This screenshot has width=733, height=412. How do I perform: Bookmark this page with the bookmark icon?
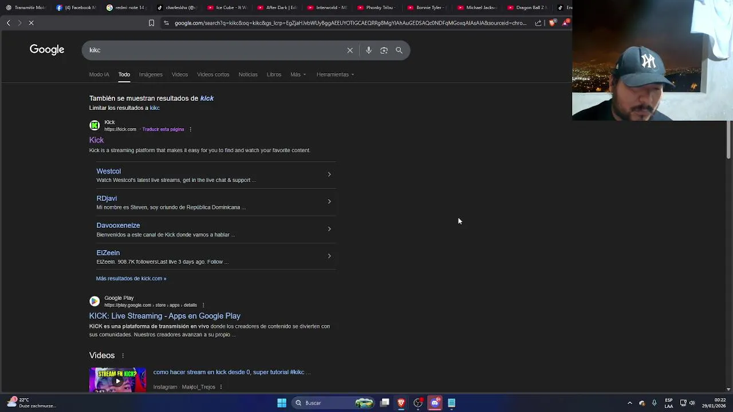(x=151, y=23)
